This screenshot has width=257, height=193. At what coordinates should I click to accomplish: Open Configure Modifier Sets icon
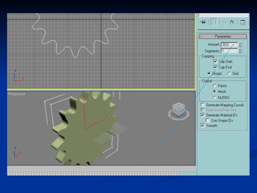[243, 22]
